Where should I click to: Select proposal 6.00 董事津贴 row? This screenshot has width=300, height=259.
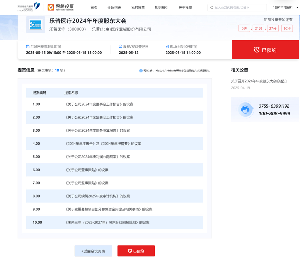pyautogui.click(x=115, y=170)
